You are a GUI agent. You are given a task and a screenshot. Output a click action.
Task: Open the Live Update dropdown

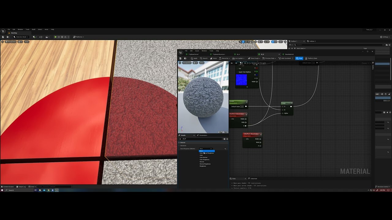pyautogui.click(x=238, y=58)
